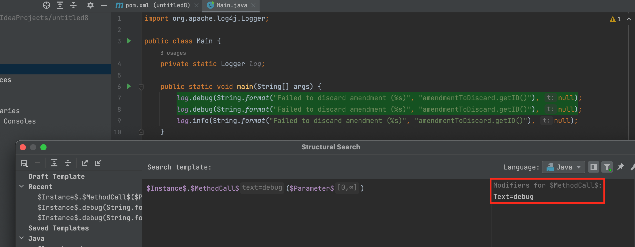Run class Main from gutter arrow
The width and height of the screenshot is (635, 247).
tap(129, 41)
